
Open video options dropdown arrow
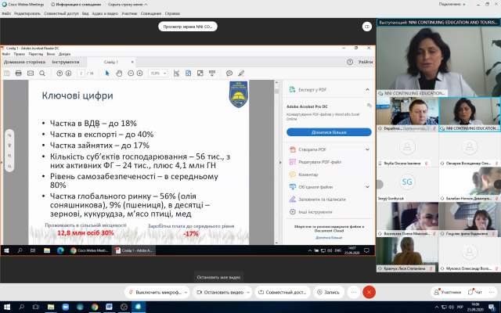pyautogui.click(x=248, y=292)
